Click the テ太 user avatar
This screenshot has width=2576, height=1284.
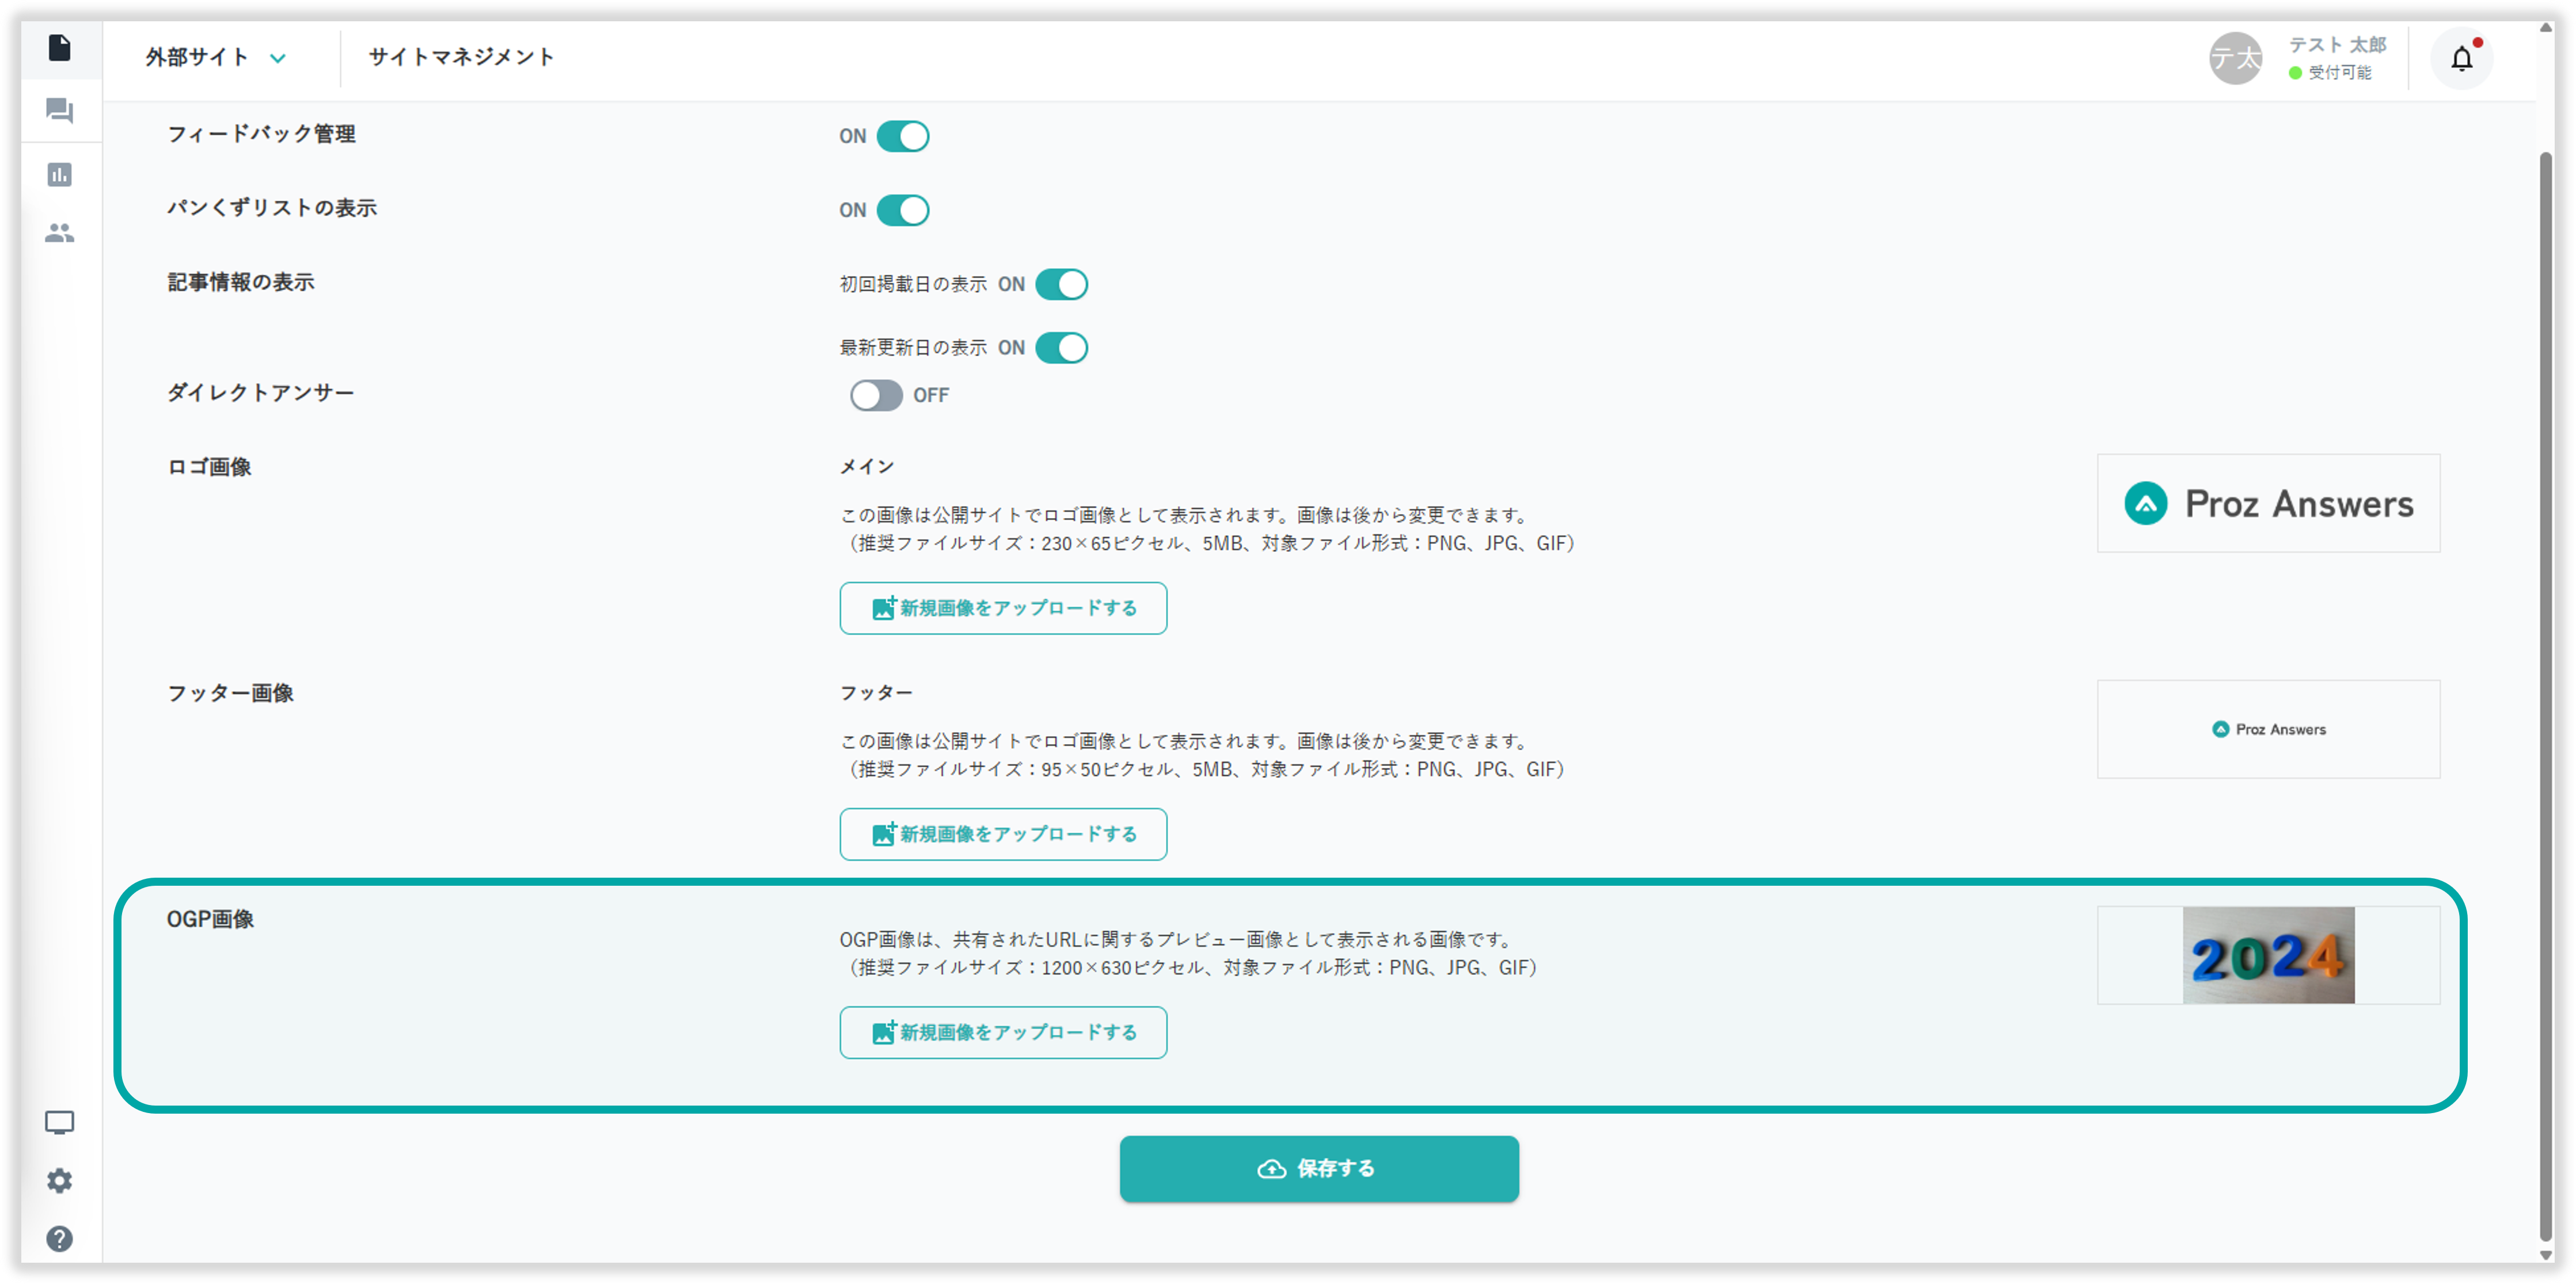2235,58
